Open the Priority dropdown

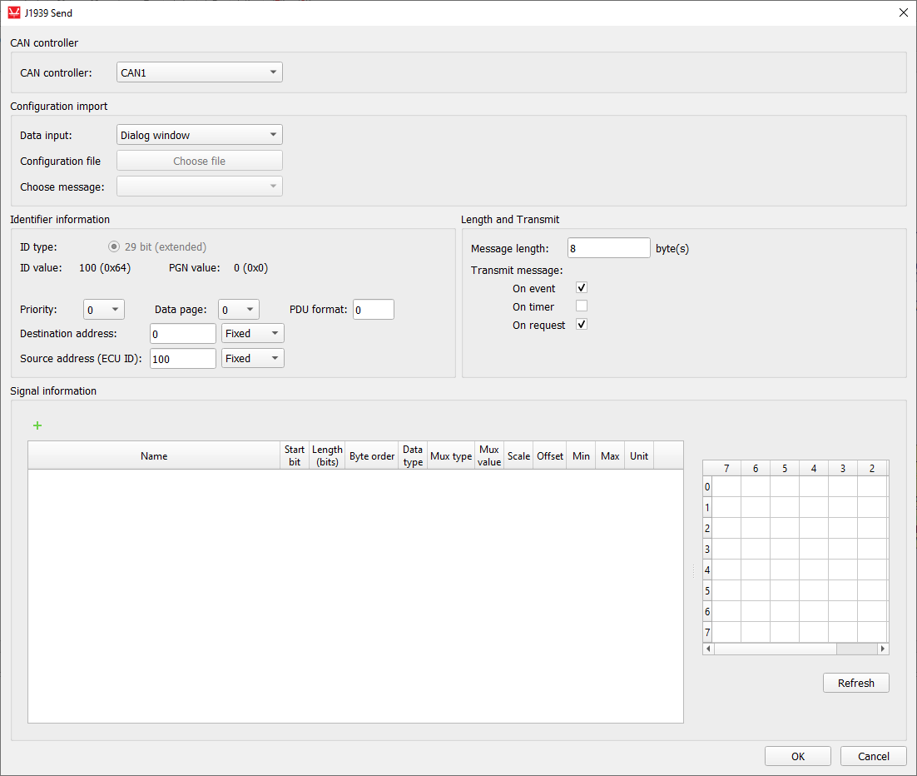point(104,310)
